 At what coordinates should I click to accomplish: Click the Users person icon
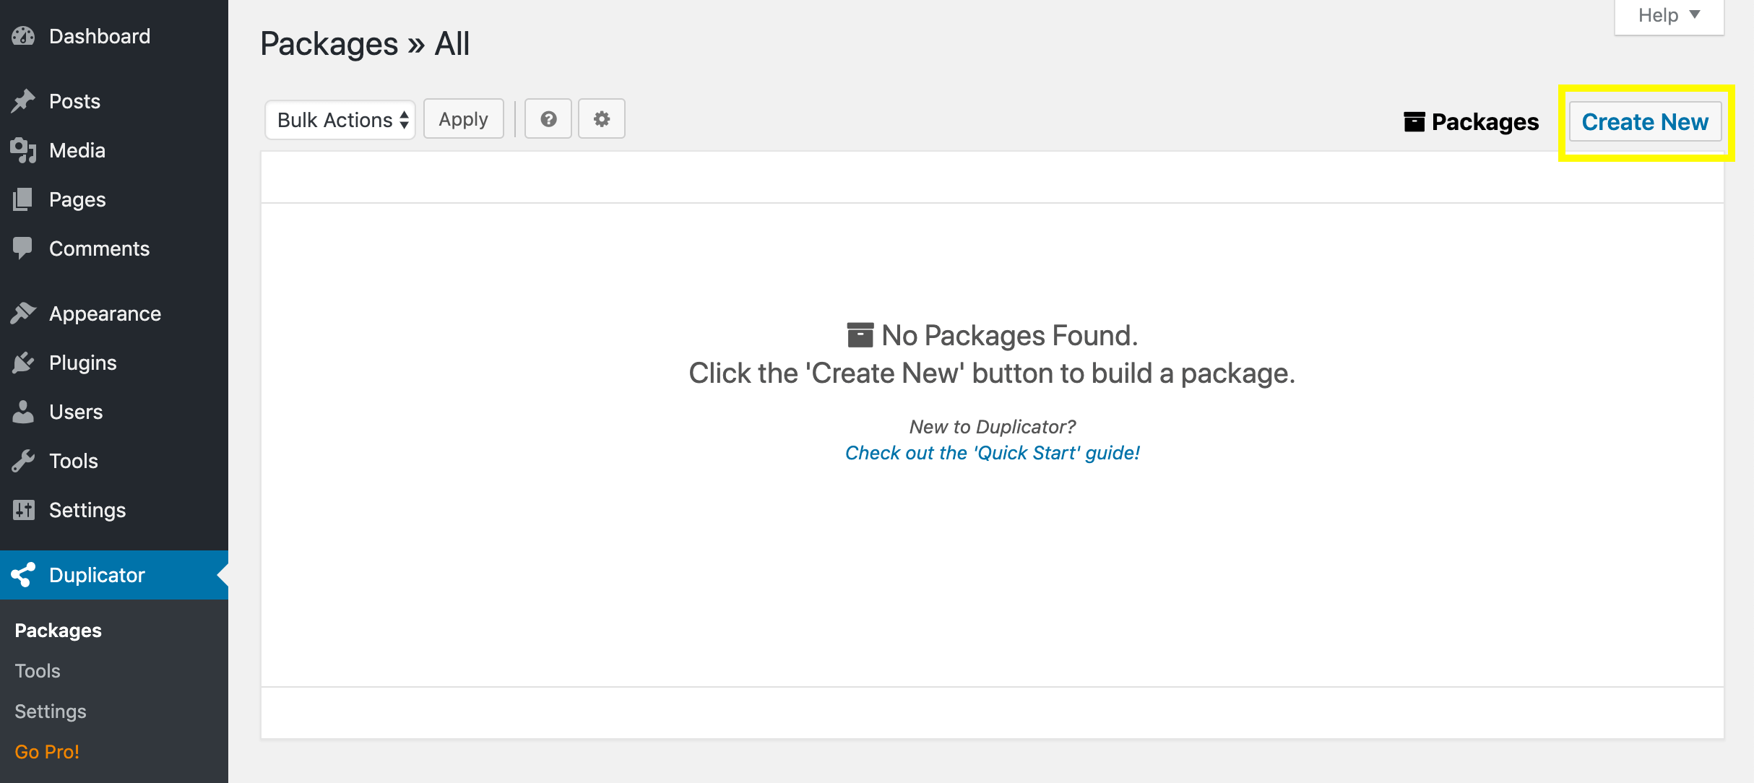[23, 412]
